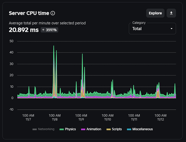Click the Server CPU time heading

click(x=29, y=13)
